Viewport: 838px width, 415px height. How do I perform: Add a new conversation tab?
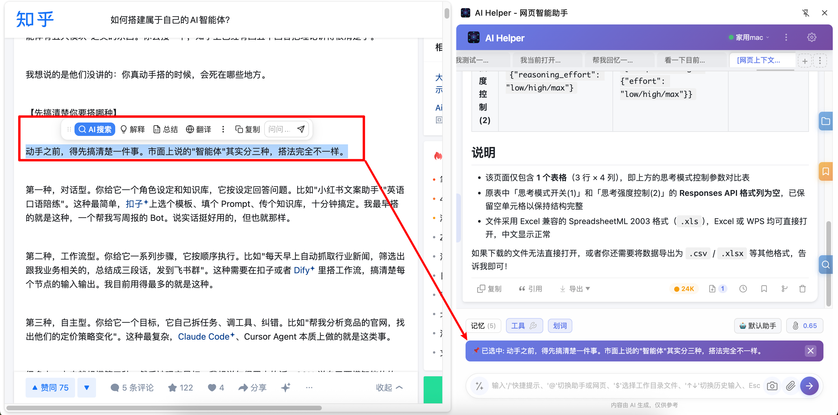[805, 61]
